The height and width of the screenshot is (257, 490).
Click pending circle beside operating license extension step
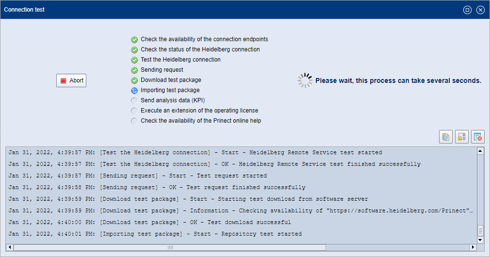[134, 111]
